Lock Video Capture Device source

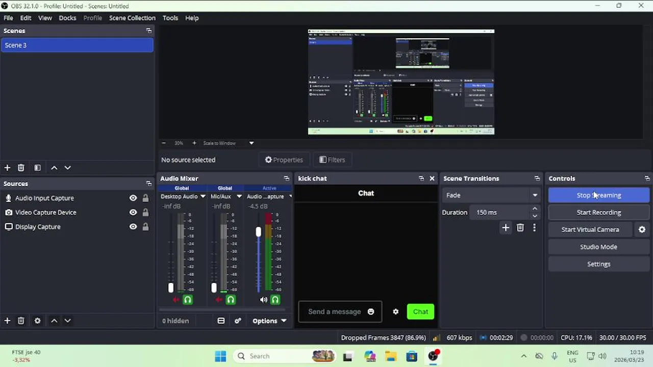pyautogui.click(x=145, y=212)
